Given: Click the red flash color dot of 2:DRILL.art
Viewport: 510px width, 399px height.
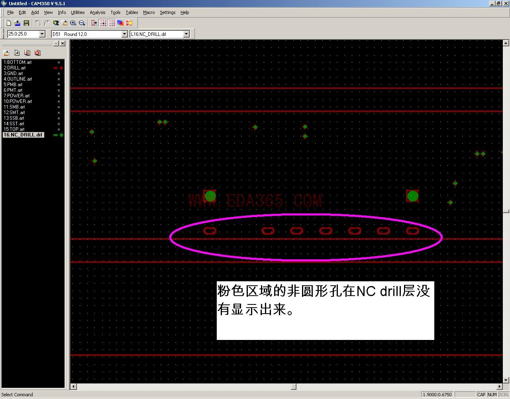Looking at the screenshot, I should click(61, 68).
